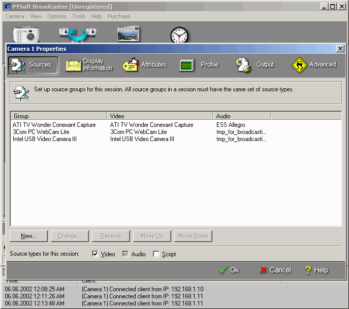Select the 3Com PC WebCam Lite group row
This screenshot has height=309, width=349.
[41, 132]
